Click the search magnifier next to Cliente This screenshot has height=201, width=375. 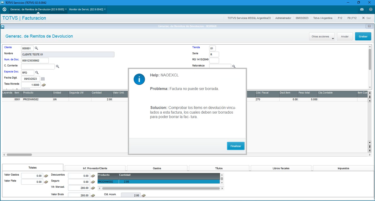pyautogui.click(x=36, y=48)
